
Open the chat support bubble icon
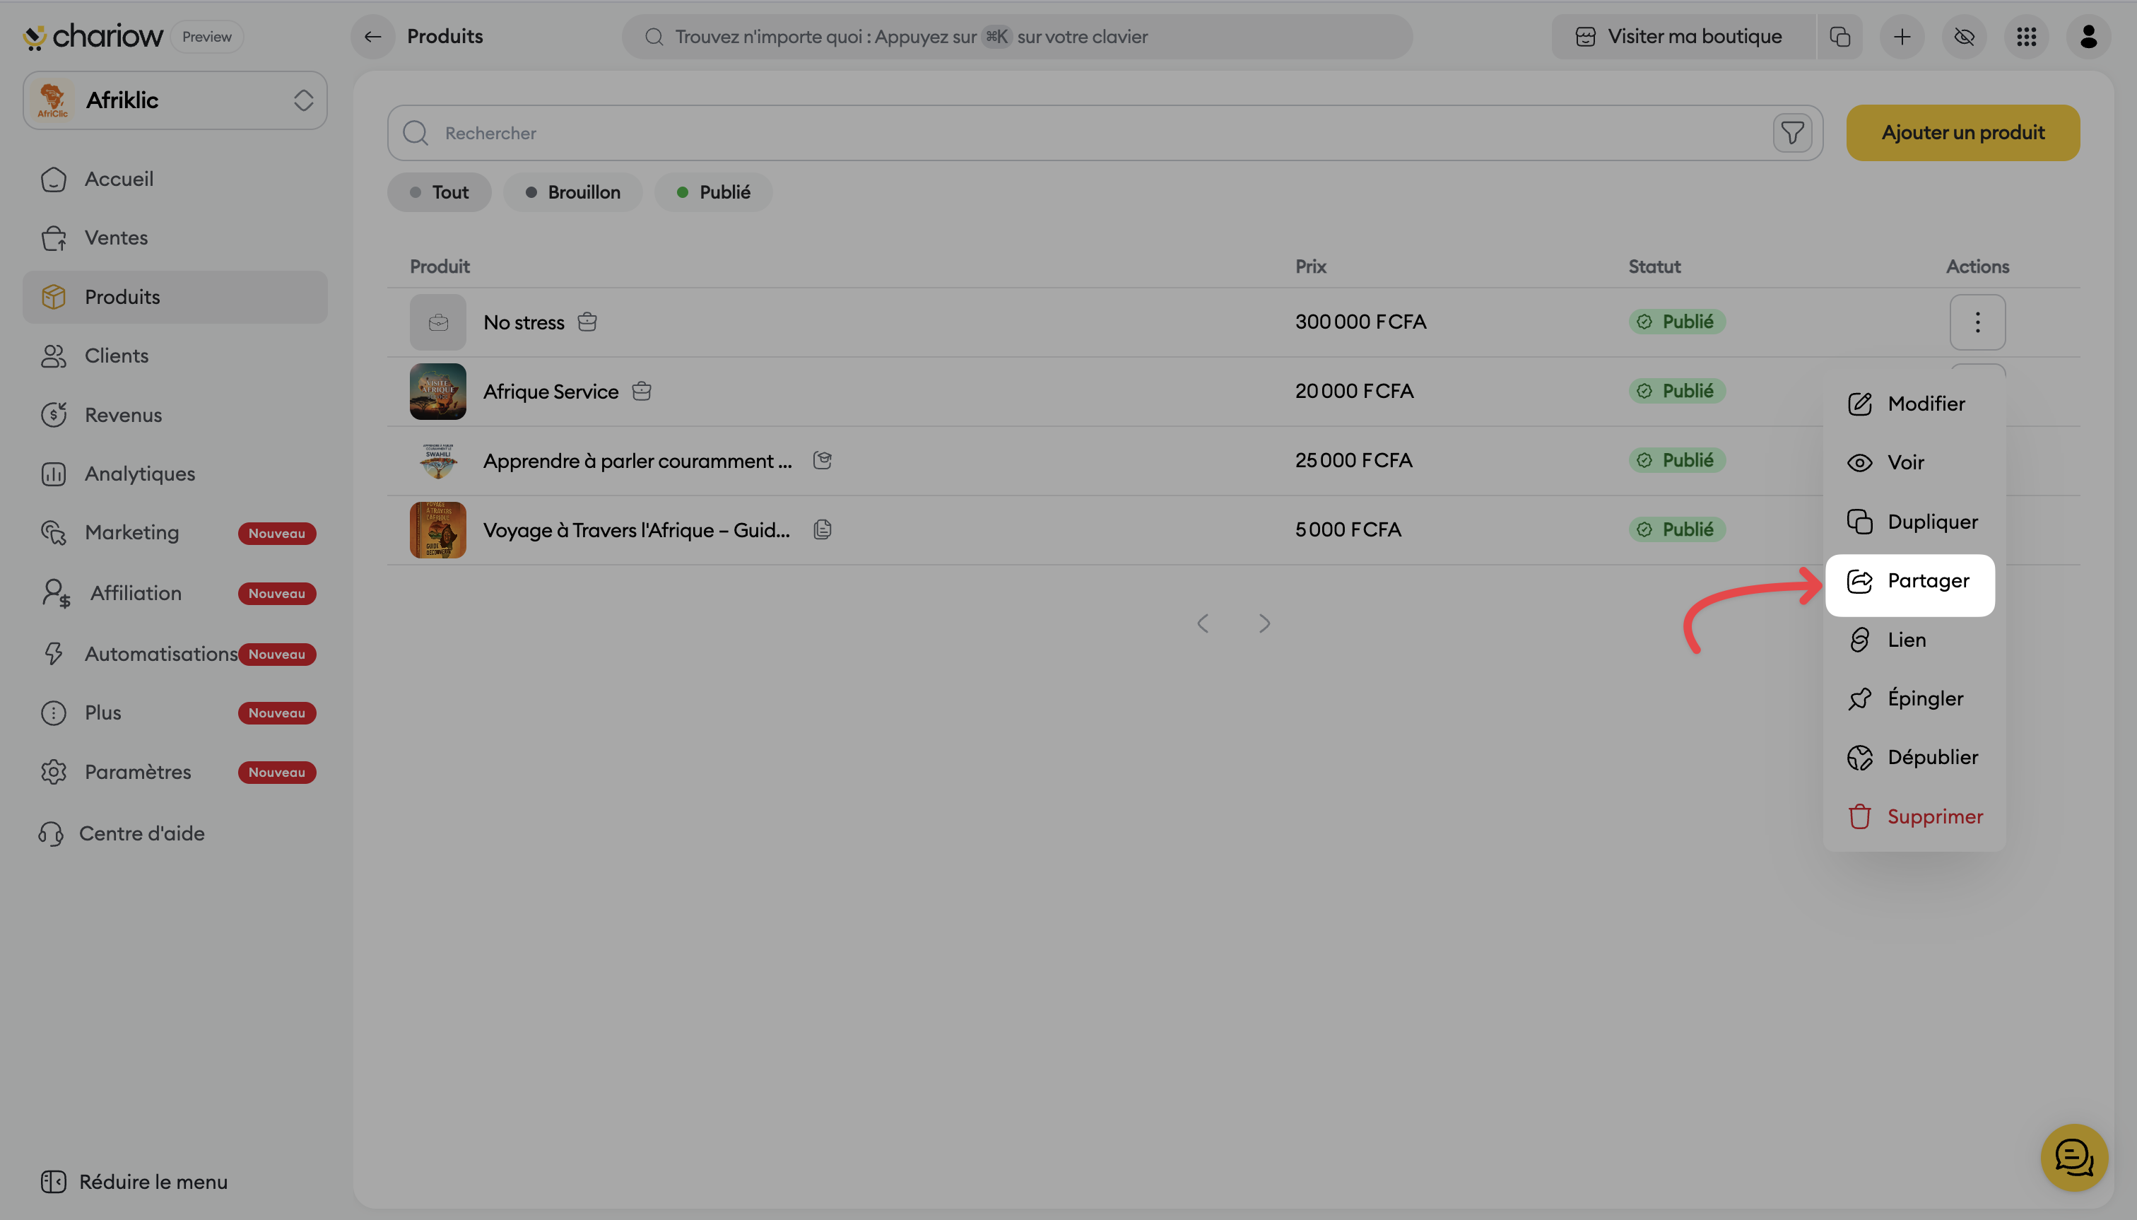tap(2073, 1157)
